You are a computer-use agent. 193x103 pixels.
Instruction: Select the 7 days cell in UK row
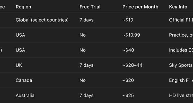(86, 65)
